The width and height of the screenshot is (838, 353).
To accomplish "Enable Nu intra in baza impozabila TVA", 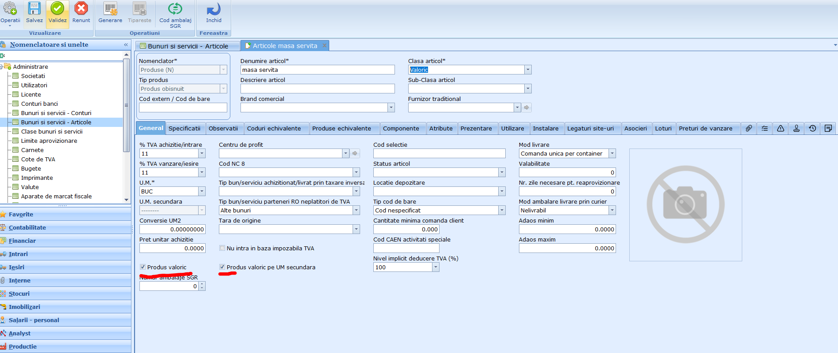I will click(x=222, y=248).
